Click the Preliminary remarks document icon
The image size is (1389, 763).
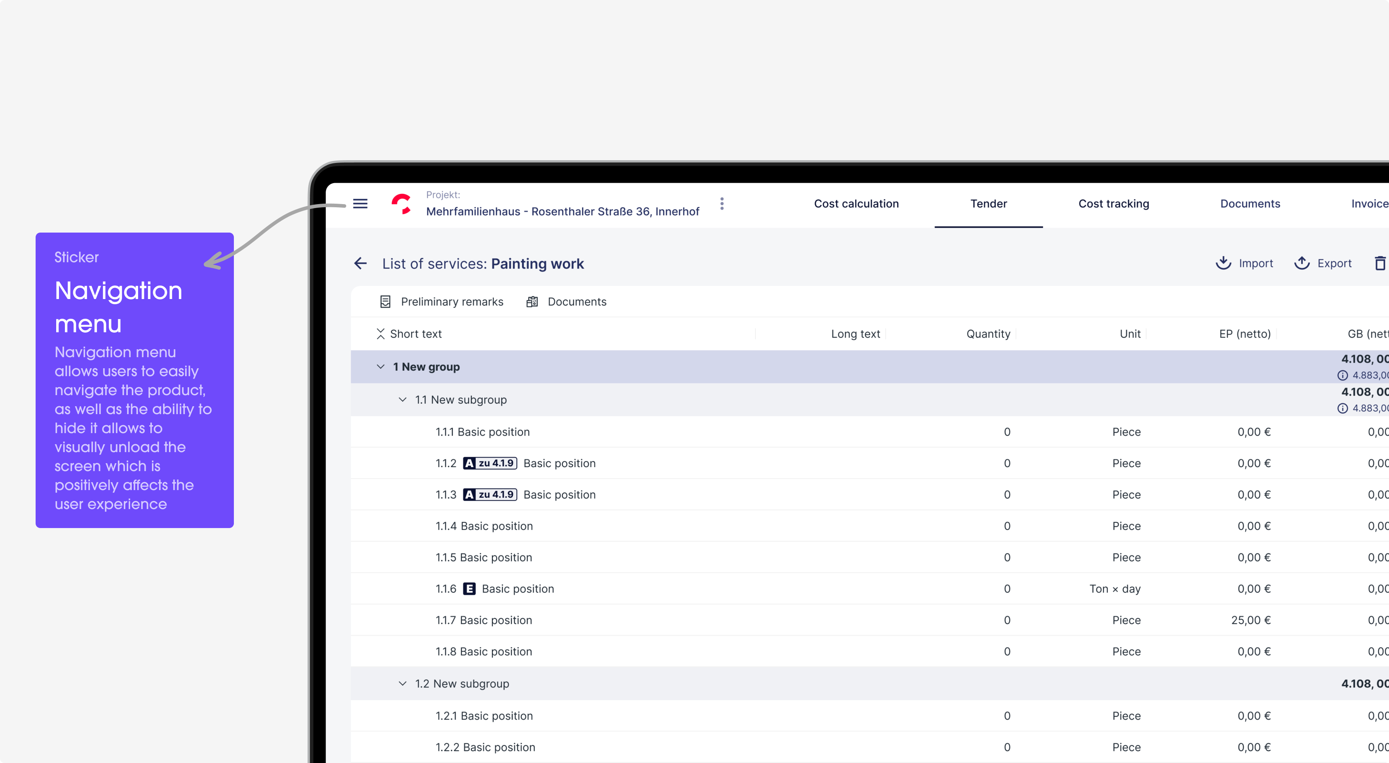[x=385, y=302]
